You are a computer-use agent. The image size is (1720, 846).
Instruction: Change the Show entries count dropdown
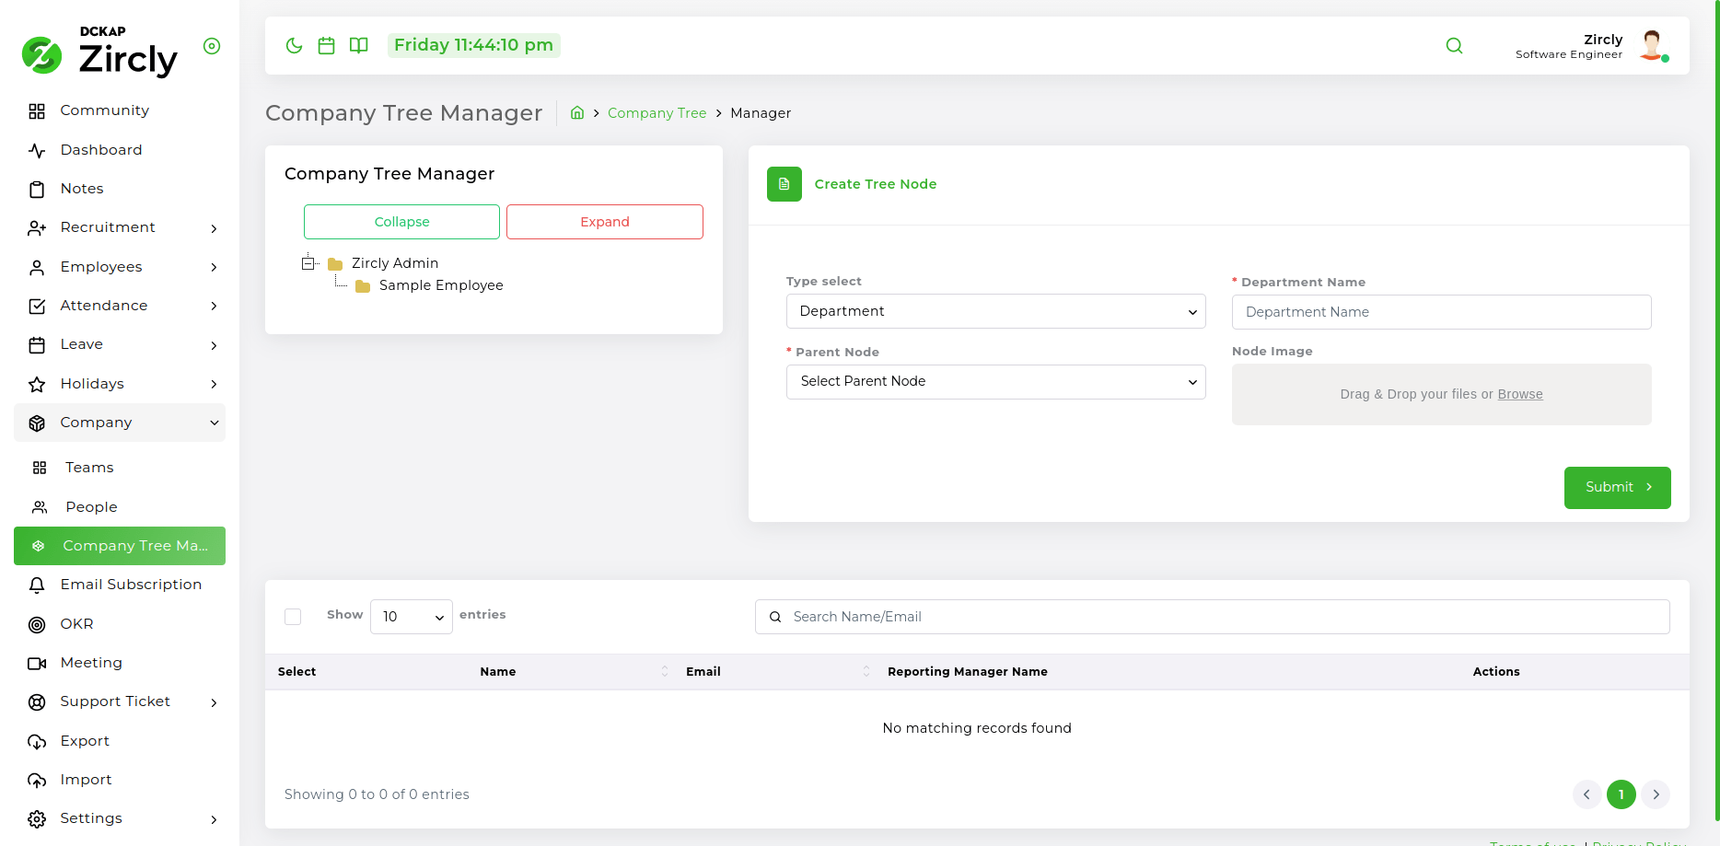pyautogui.click(x=411, y=617)
